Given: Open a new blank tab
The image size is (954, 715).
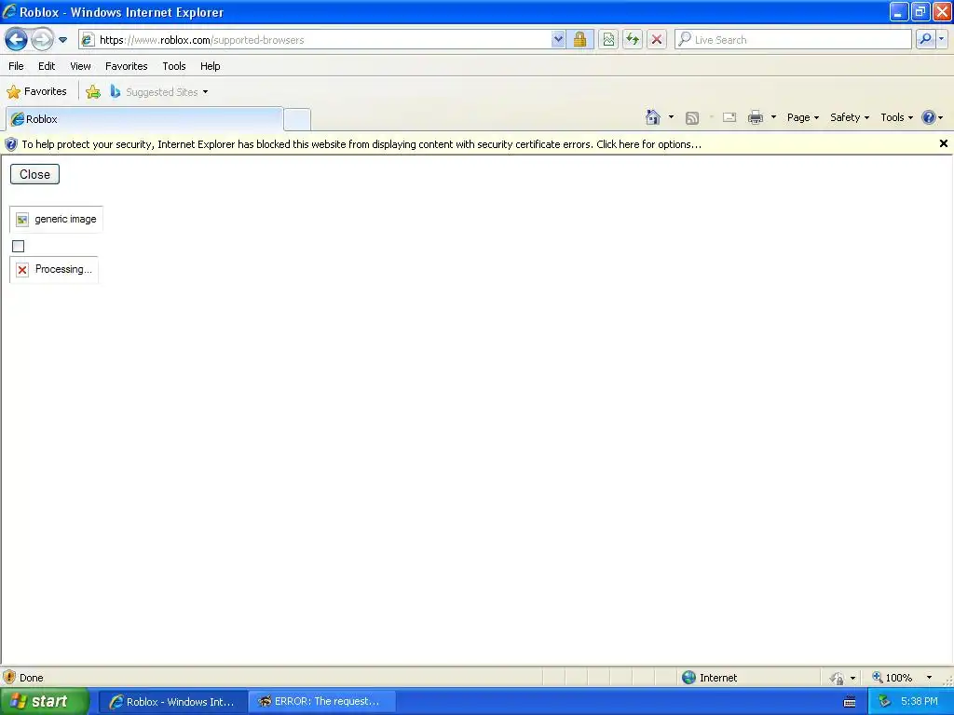Looking at the screenshot, I should click(x=297, y=119).
